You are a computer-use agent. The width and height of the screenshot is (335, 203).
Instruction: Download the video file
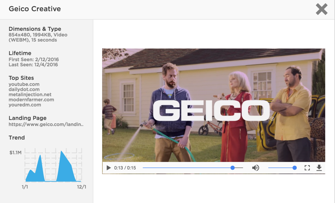click(x=319, y=168)
